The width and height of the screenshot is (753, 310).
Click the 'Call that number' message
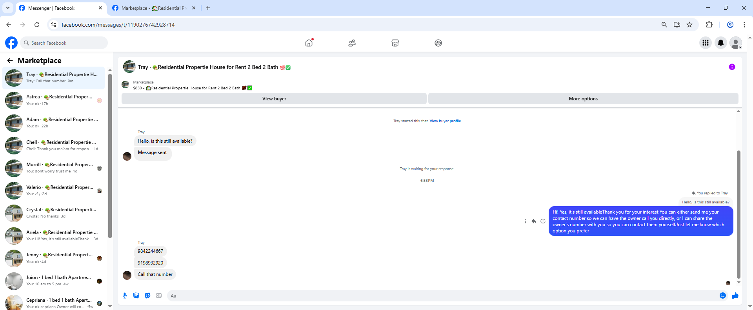(155, 274)
